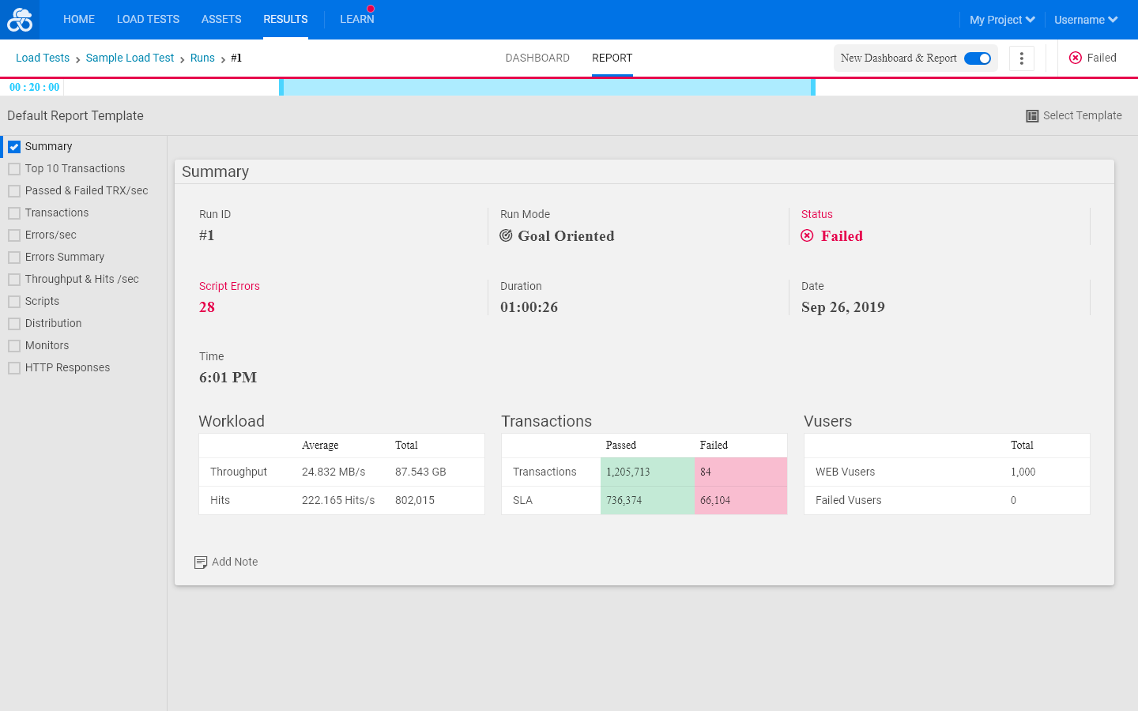Viewport: 1138px width, 711px height.
Task: Enable the Top 10 Transactions checkbox
Action: [14, 169]
